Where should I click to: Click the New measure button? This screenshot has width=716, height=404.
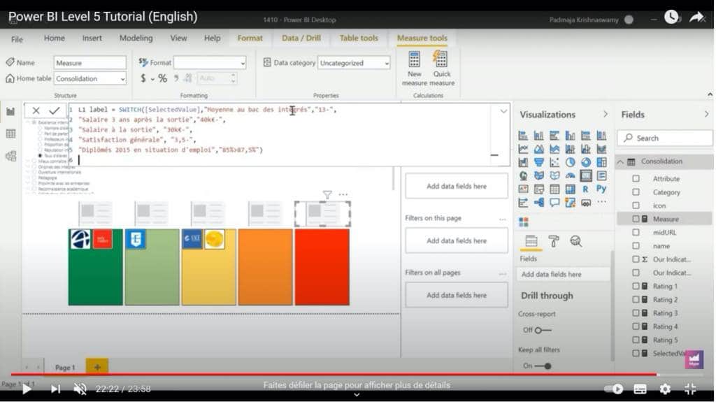(414, 68)
